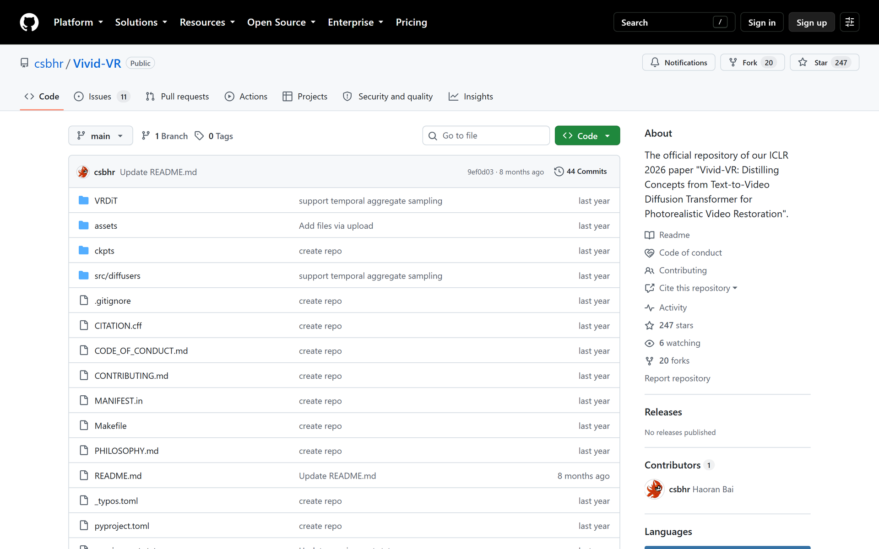Click the Makefile file icon
879x549 pixels.
tap(84, 425)
